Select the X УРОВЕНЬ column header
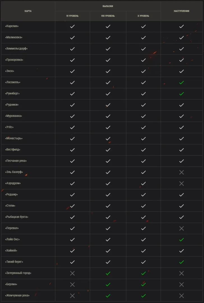Viewport: 204px width, 303px height. (x=143, y=16)
